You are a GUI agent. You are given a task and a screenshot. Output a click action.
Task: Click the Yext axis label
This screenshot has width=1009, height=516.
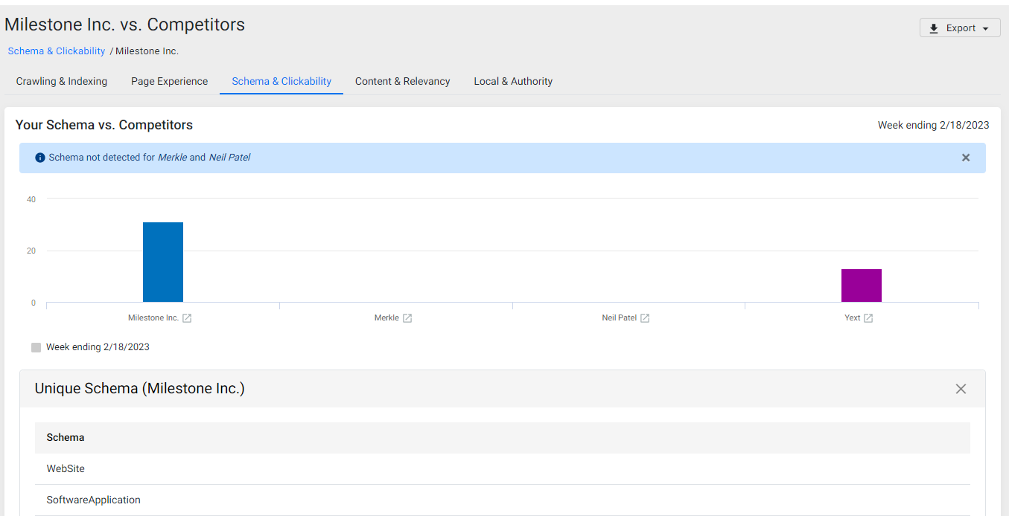tap(853, 318)
